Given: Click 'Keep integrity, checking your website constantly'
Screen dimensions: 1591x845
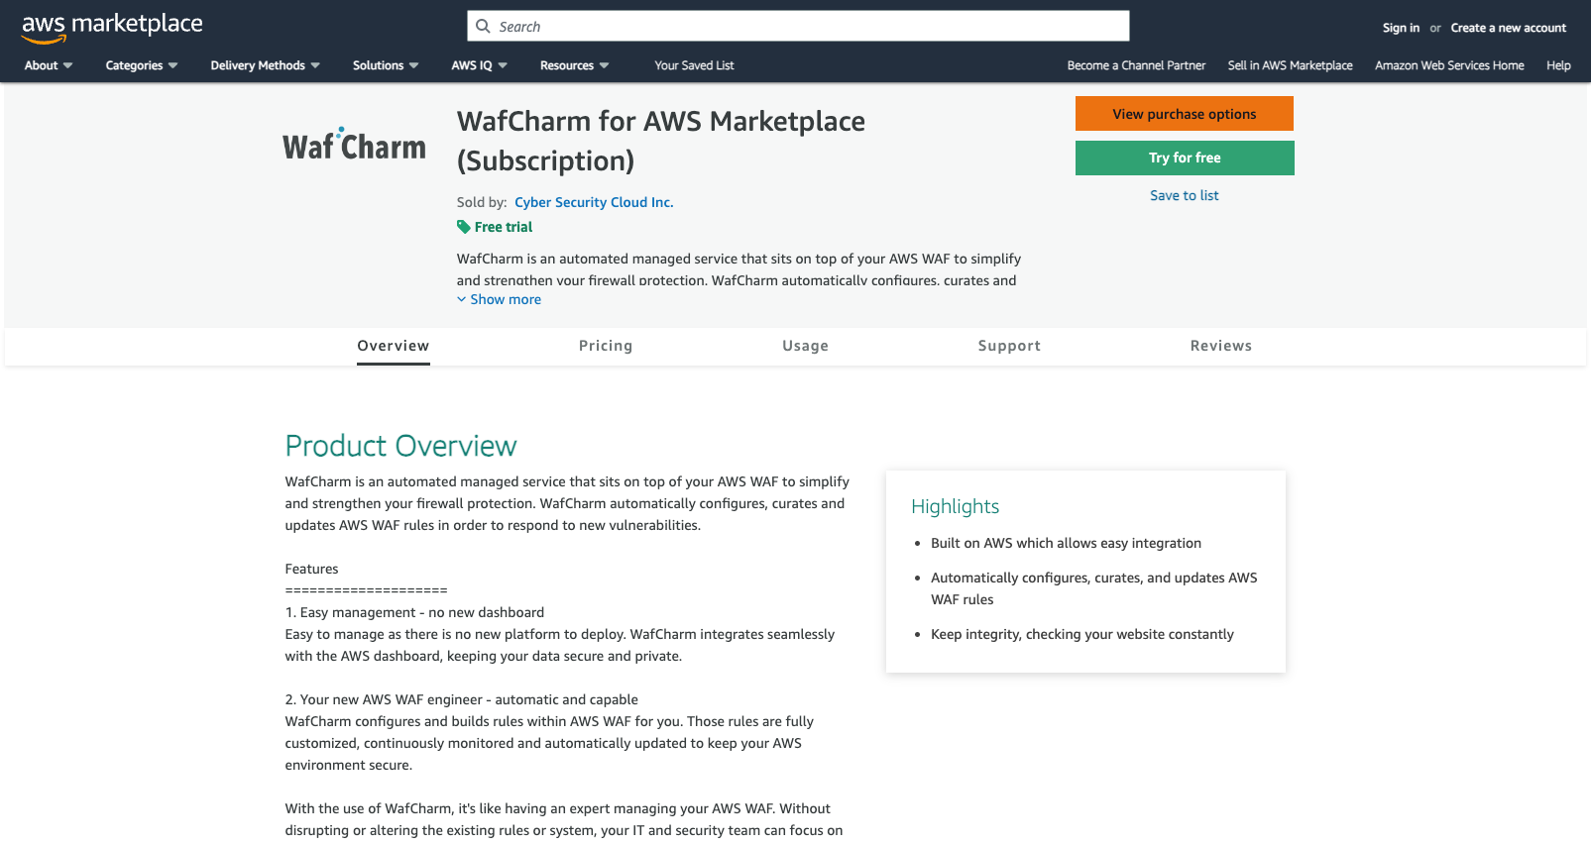Looking at the screenshot, I should tap(1082, 634).
